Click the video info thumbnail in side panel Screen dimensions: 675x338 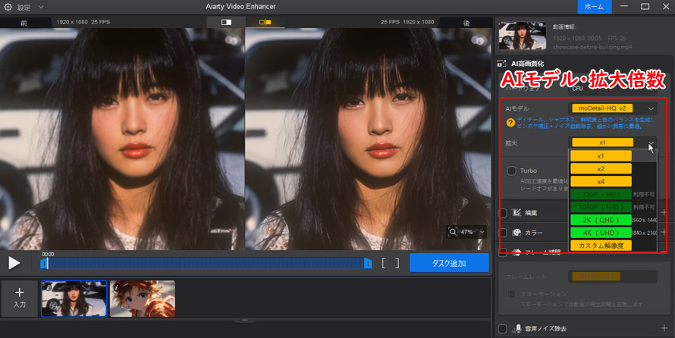(x=523, y=36)
